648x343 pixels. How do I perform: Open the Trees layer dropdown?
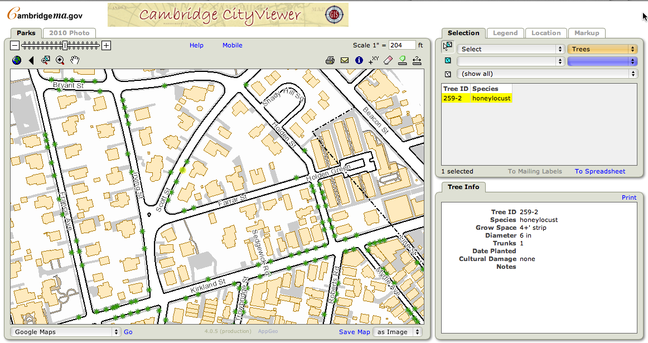(x=602, y=49)
